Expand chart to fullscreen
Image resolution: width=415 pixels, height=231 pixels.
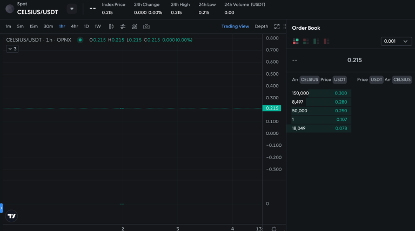277,26
